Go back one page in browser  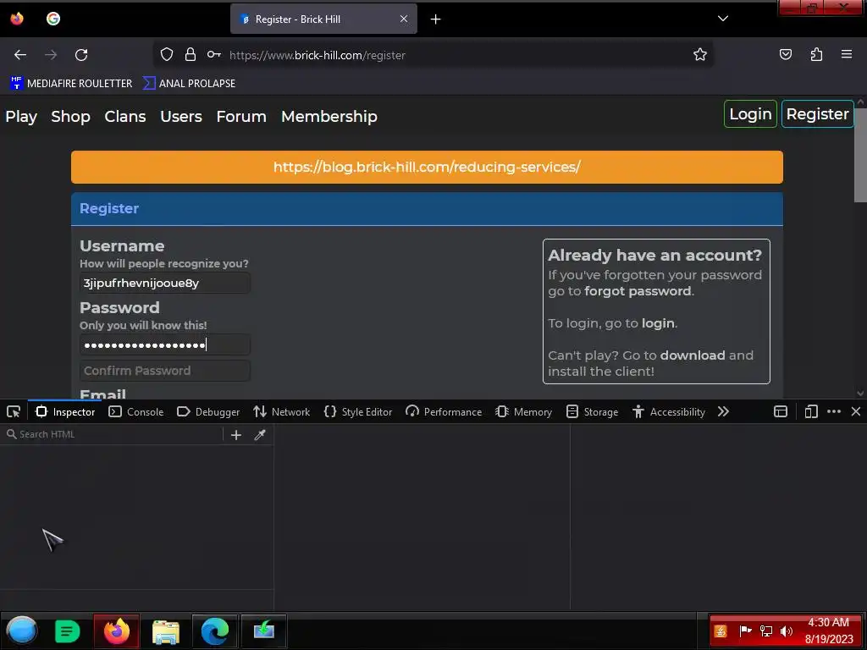tap(20, 55)
